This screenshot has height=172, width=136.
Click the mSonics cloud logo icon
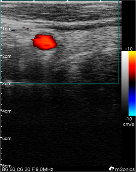point(112,169)
